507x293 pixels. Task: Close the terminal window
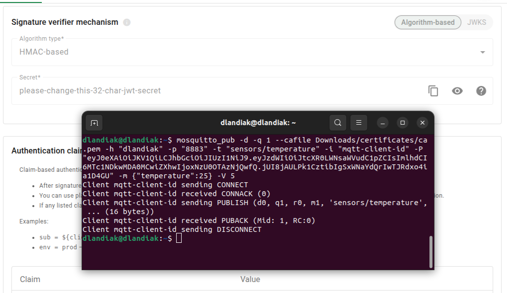pyautogui.click(x=422, y=123)
